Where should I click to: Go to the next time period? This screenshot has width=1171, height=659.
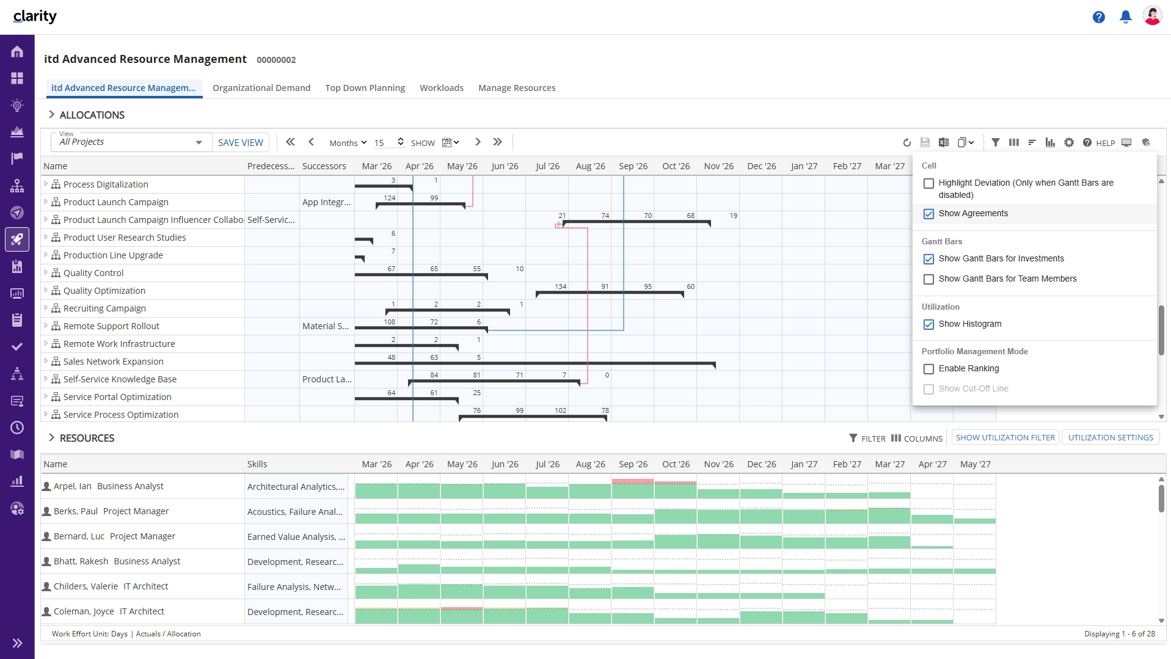[x=478, y=142]
